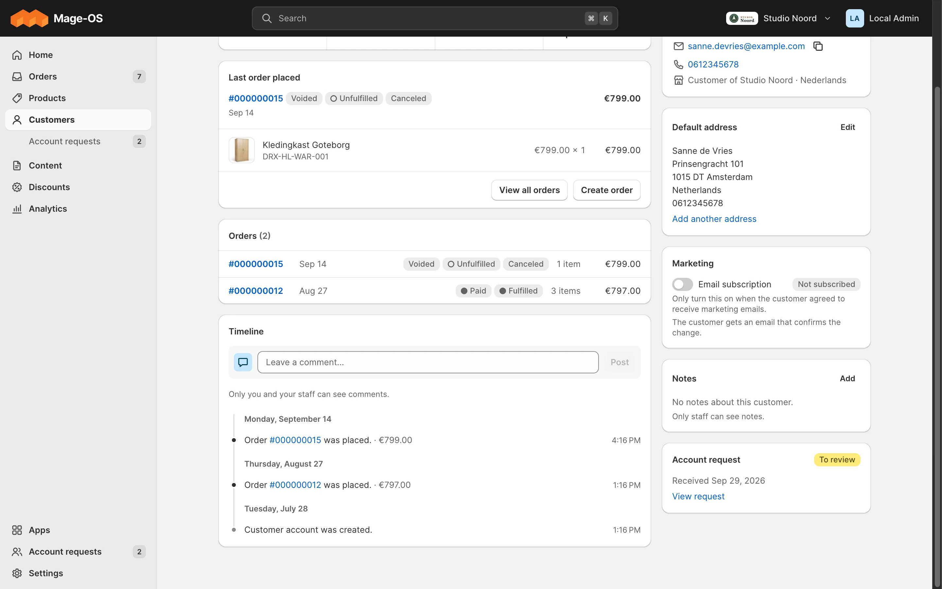This screenshot has height=589, width=942.
Task: Click the Create order button
Action: point(606,190)
